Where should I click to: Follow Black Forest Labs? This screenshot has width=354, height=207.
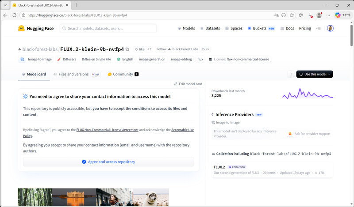pyautogui.click(x=162, y=49)
